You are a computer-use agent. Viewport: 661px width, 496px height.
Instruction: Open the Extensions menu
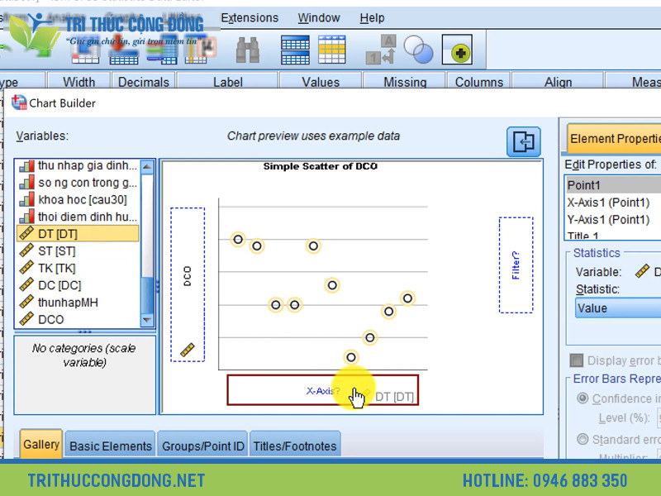[x=250, y=17]
